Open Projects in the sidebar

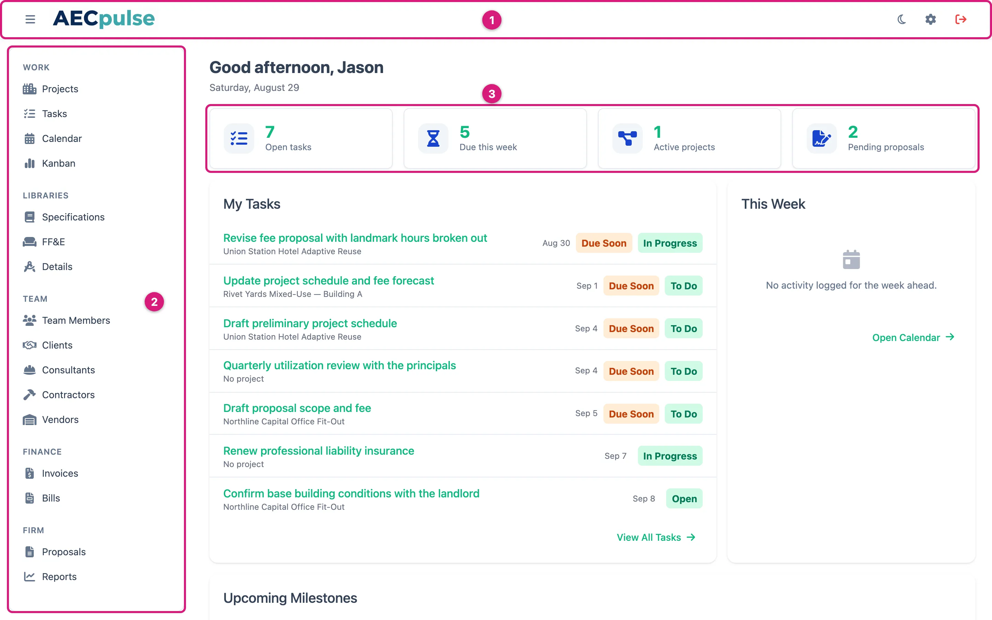pos(51,89)
